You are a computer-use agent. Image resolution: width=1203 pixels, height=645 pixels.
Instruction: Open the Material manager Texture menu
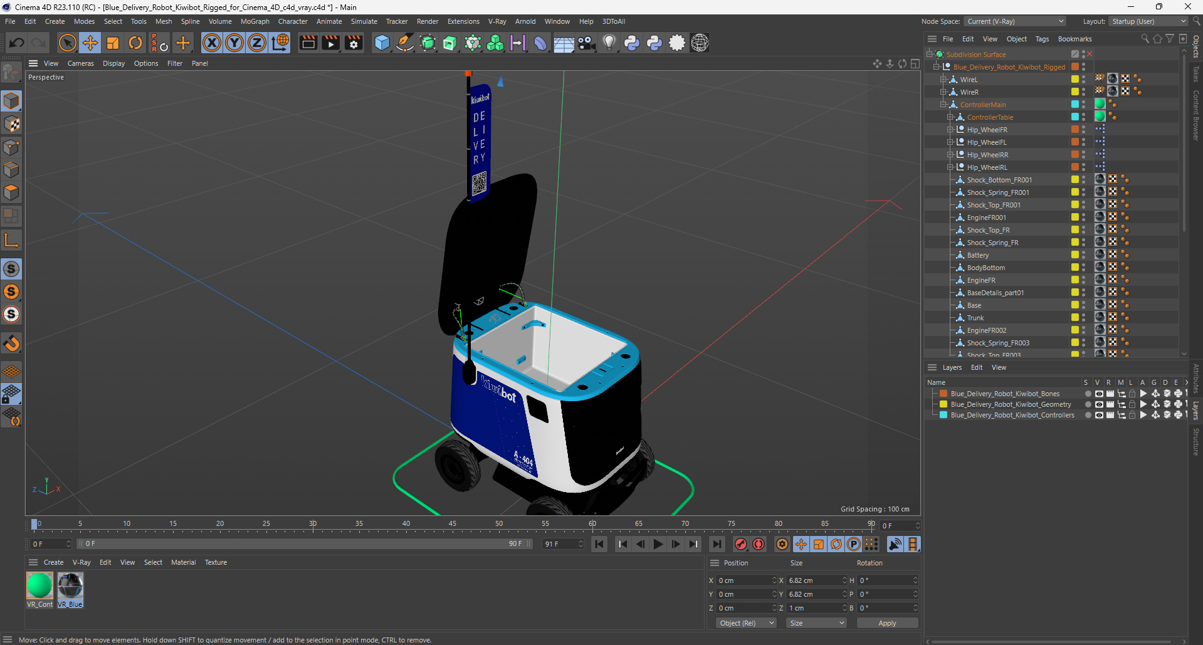[216, 562]
